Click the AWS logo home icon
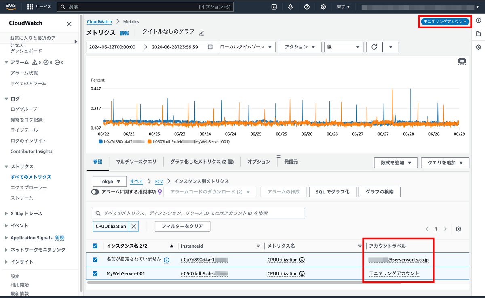The height and width of the screenshot is (298, 485). coord(11,6)
